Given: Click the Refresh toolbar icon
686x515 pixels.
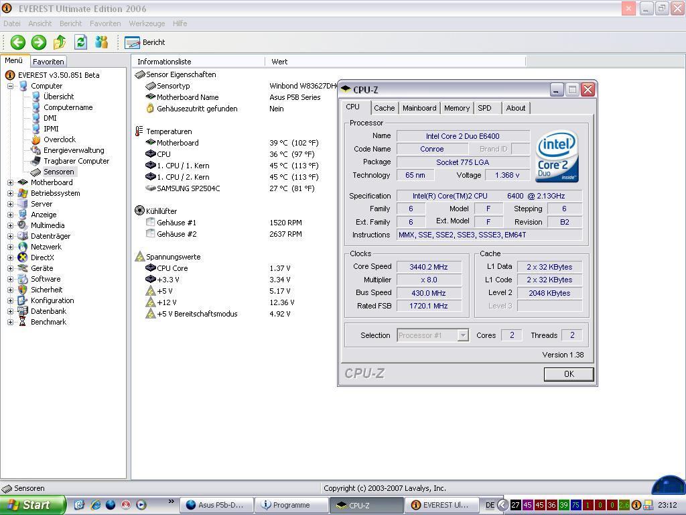Looking at the screenshot, I should click(x=80, y=42).
